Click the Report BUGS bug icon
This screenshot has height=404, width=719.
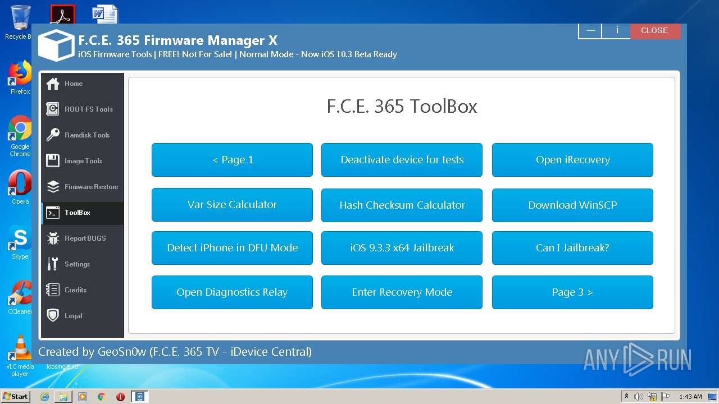click(x=53, y=238)
